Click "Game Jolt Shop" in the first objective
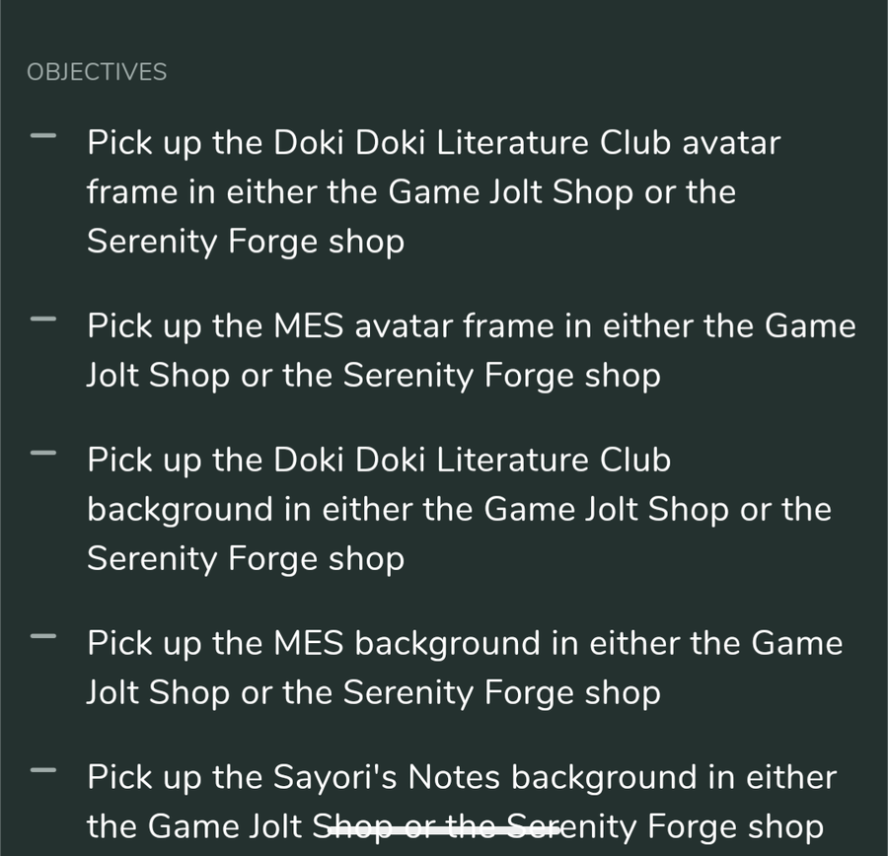Image resolution: width=888 pixels, height=856 pixels. tap(511, 192)
